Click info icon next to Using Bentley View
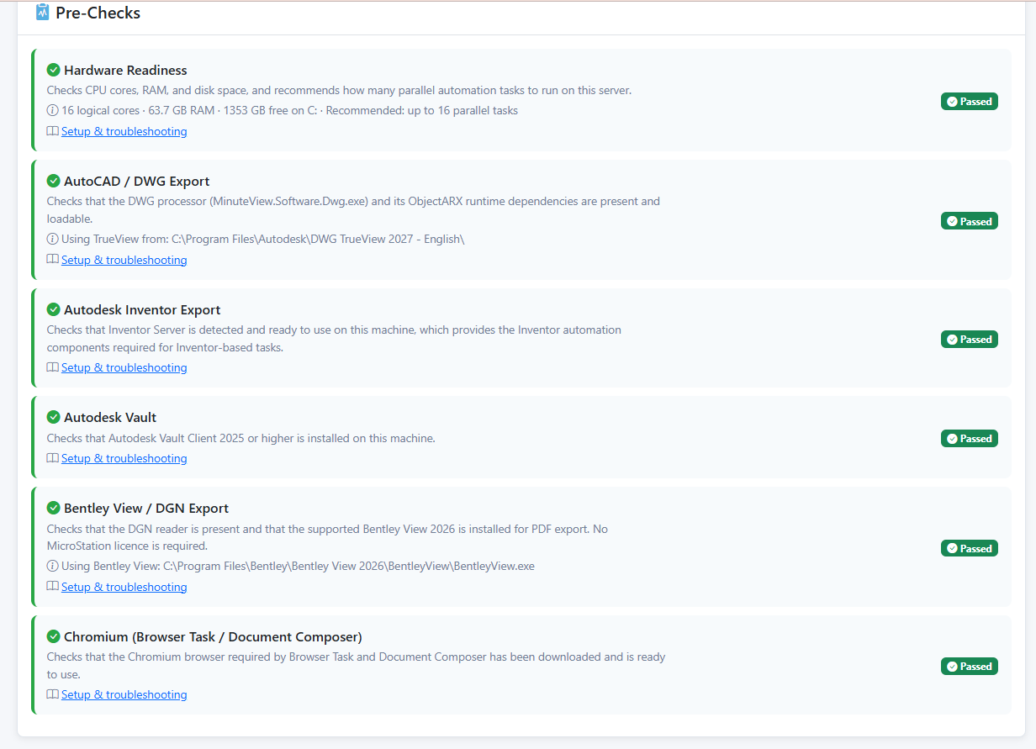Viewport: 1036px width, 749px height. coord(52,566)
